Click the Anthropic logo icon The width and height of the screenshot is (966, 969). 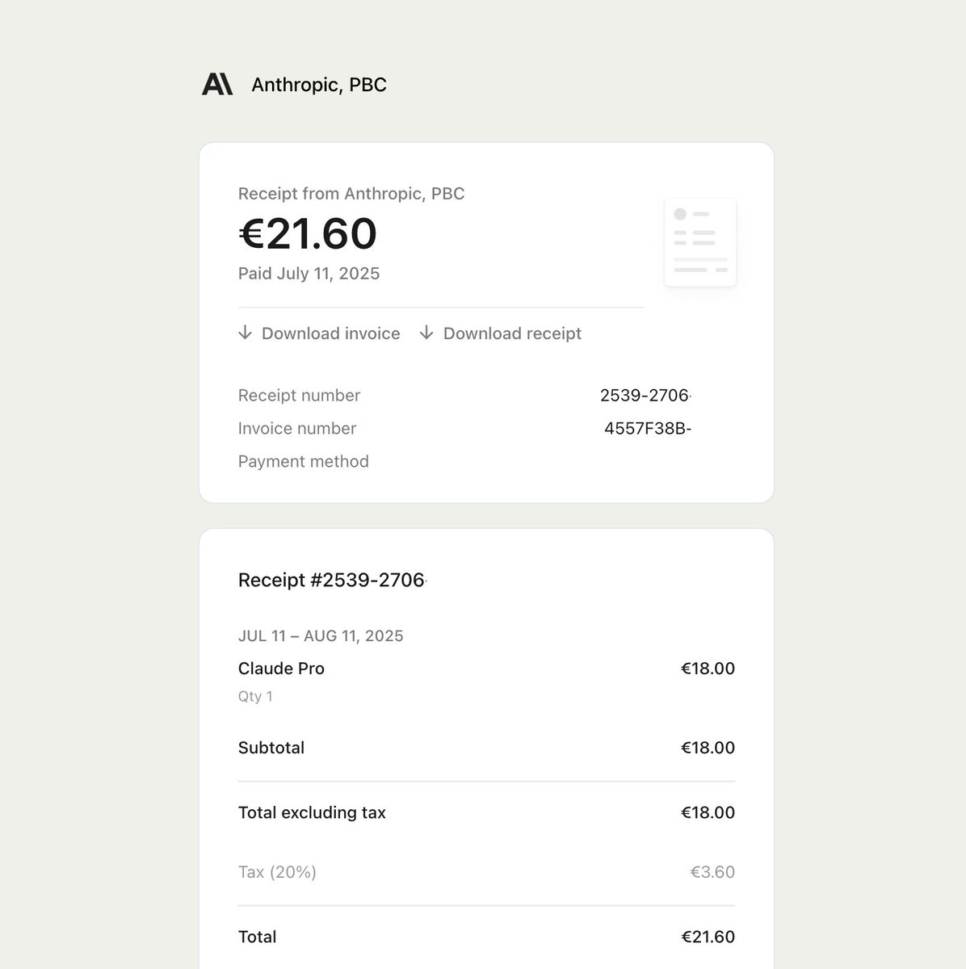click(x=217, y=84)
